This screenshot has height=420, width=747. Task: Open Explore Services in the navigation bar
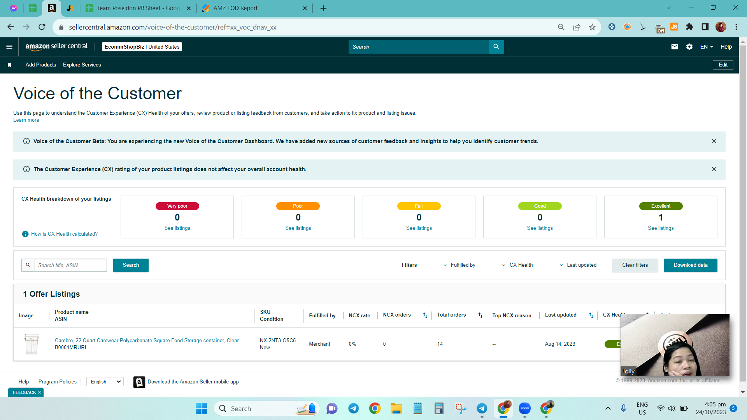point(82,65)
